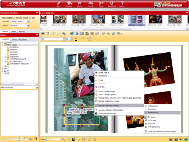Click the yellow undo arrow toolbar icon
189x142 pixels.
(54, 34)
